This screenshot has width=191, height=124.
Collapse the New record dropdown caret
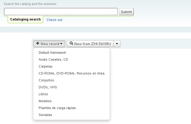point(61,44)
